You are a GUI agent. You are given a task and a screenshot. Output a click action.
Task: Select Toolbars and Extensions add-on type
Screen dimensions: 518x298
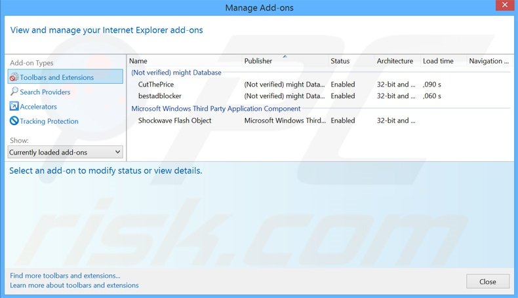click(66, 77)
